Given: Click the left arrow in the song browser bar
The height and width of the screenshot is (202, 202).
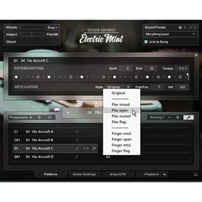Looking at the screenshot, I should click(68, 112).
